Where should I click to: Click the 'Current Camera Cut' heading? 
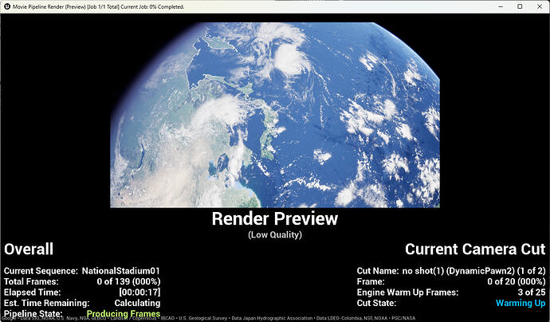tap(475, 249)
